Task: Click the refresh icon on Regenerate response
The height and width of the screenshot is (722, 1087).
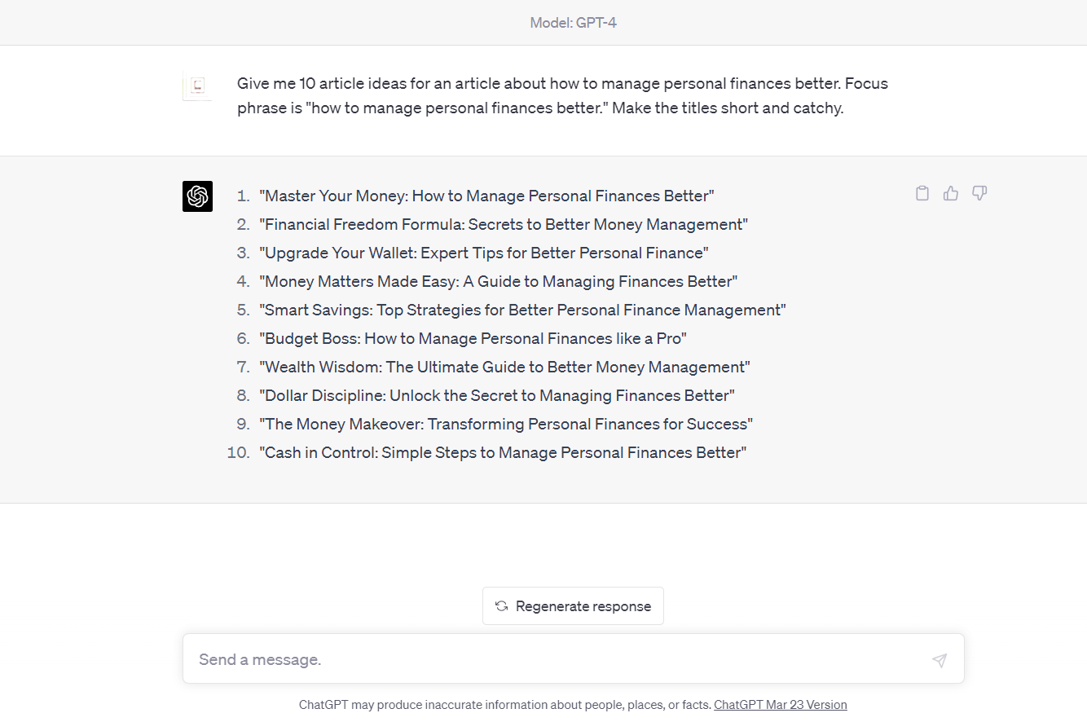Action: [500, 605]
